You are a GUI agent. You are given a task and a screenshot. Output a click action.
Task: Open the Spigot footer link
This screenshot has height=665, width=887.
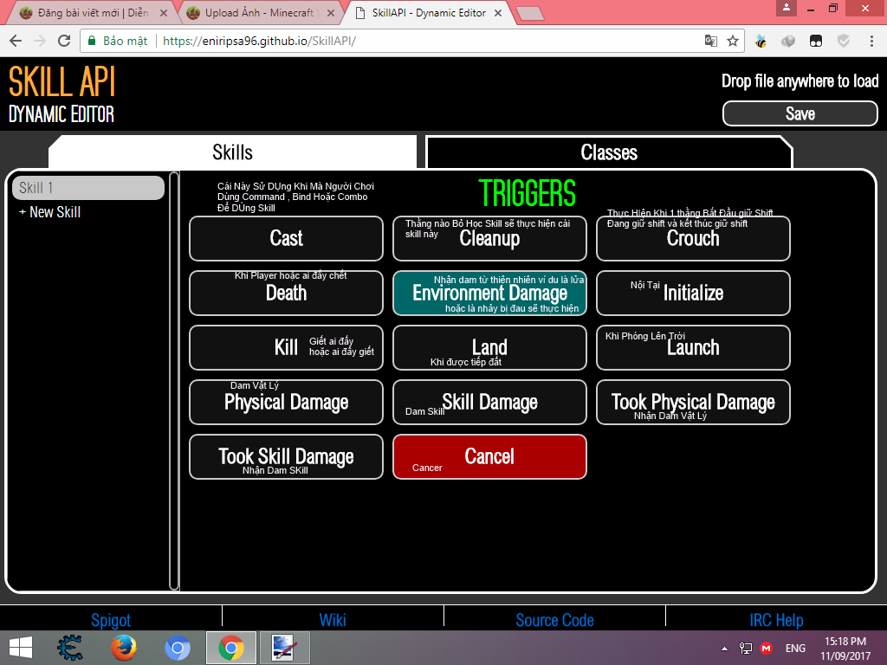(x=111, y=620)
